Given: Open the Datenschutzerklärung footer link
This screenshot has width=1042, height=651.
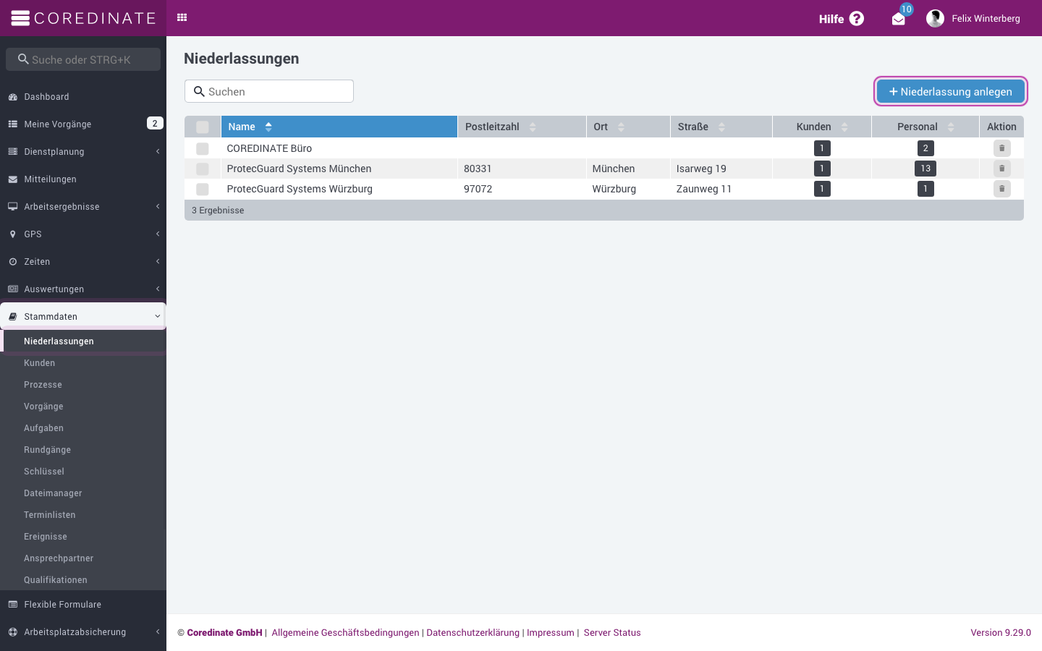Looking at the screenshot, I should (x=473, y=632).
